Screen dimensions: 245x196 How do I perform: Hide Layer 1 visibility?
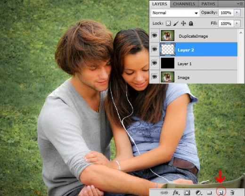[155, 63]
